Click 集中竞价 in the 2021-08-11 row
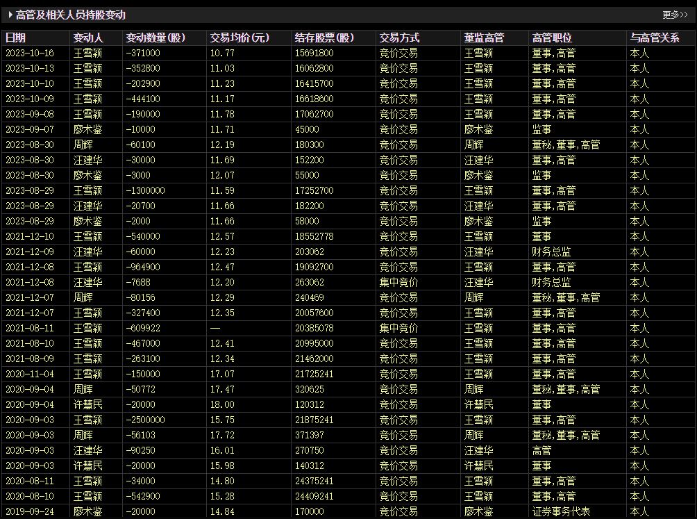This screenshot has height=519, width=697. point(398,328)
